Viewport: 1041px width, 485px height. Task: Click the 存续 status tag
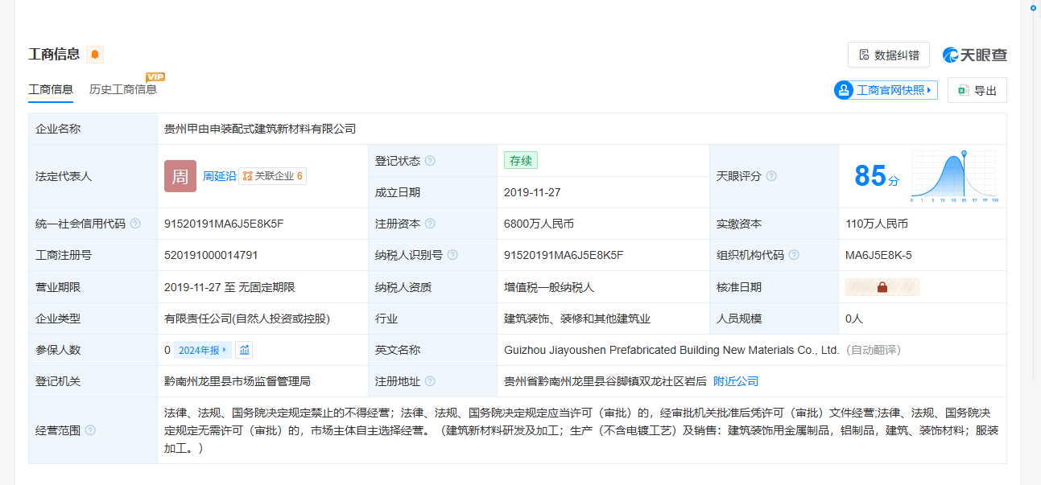(520, 160)
